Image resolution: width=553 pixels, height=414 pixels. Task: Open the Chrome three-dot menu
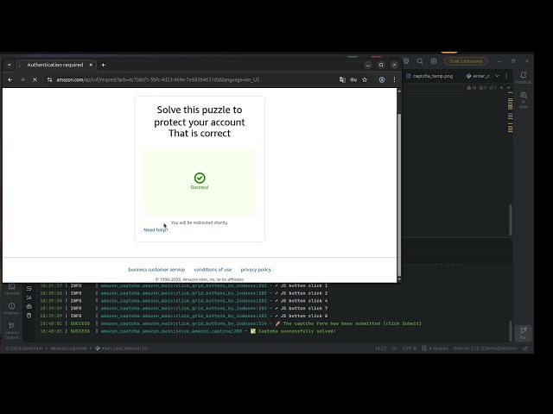point(394,80)
